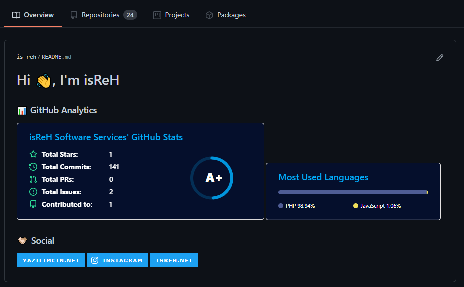Click the Total PRs pull request icon
The height and width of the screenshot is (287, 464).
click(33, 179)
